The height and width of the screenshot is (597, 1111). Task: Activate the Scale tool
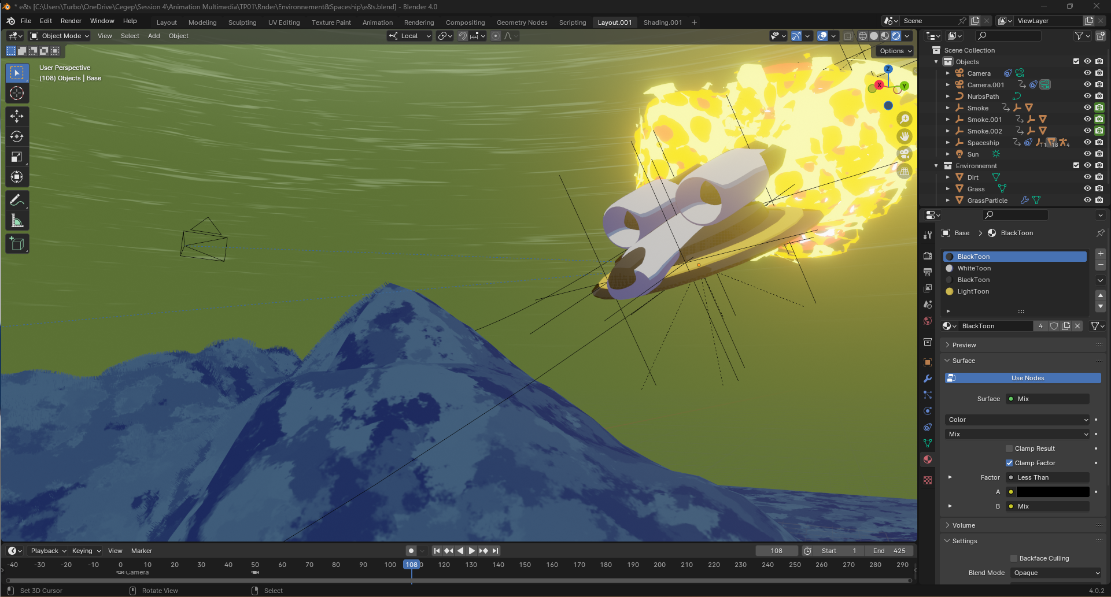(x=17, y=157)
